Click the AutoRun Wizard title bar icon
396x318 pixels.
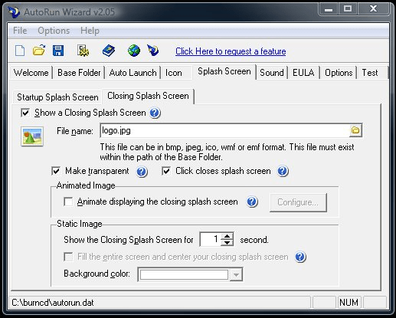click(x=14, y=11)
